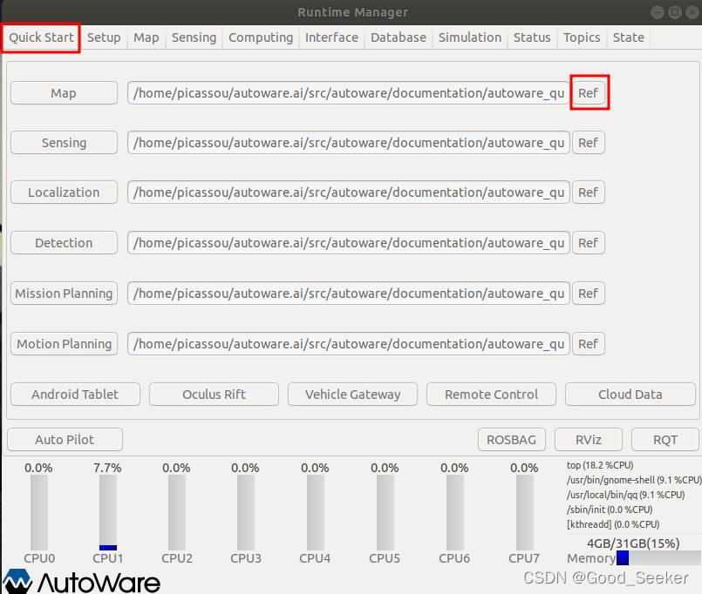Image resolution: width=702 pixels, height=594 pixels.
Task: Click Ref next to the Sensing path
Action: [589, 142]
